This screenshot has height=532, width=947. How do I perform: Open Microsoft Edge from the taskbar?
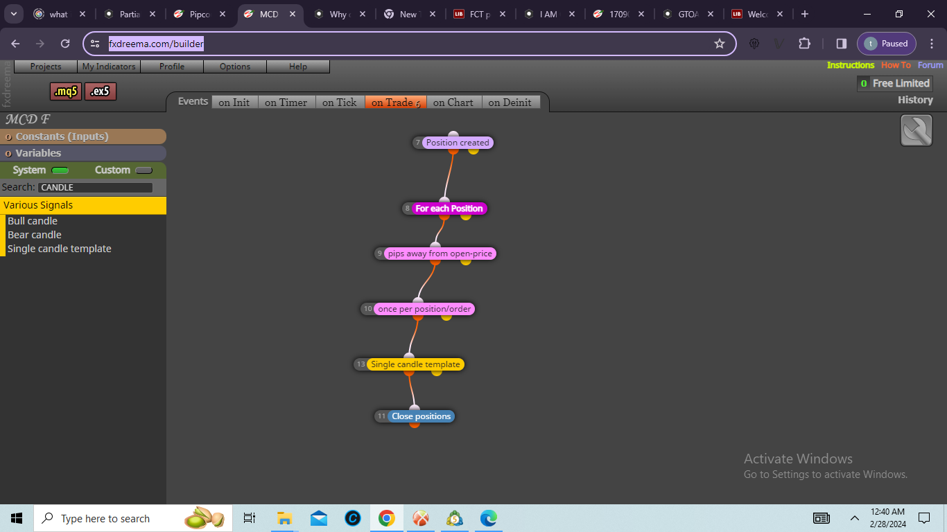(489, 518)
